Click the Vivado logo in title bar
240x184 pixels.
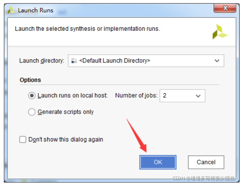coord(11,10)
